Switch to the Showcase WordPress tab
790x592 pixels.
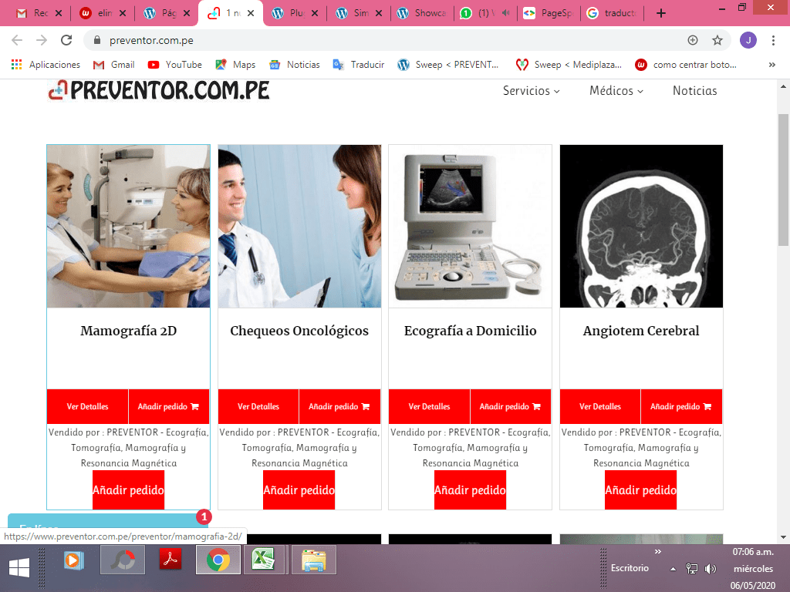pos(422,13)
